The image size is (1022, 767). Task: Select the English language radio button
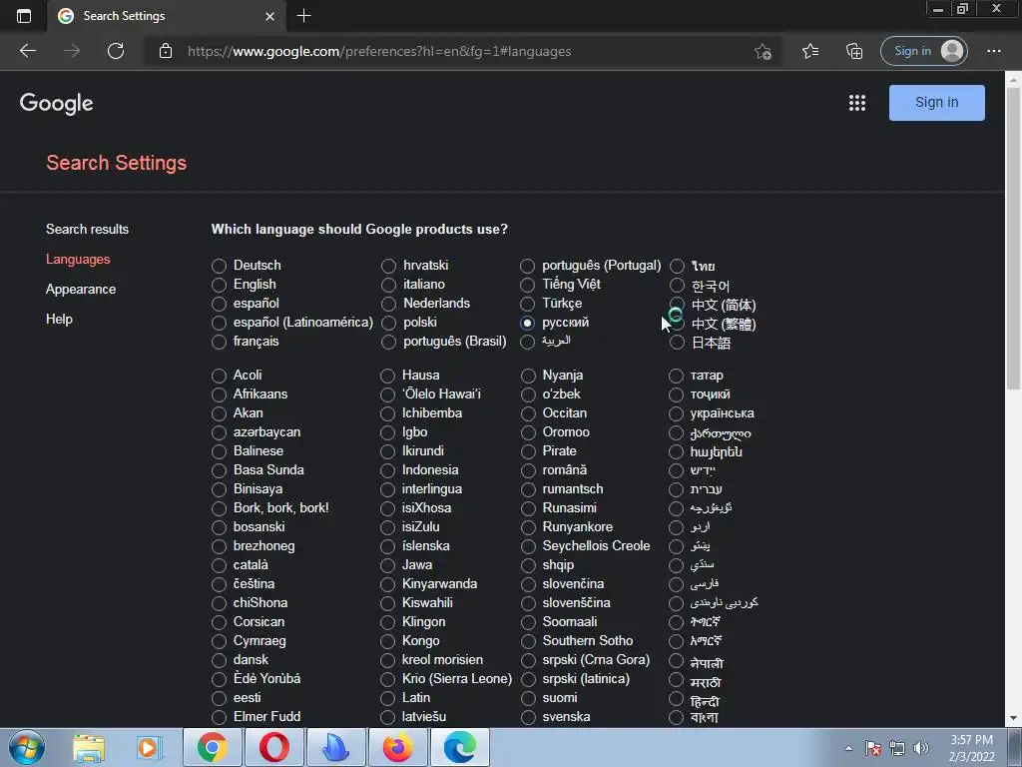click(219, 285)
